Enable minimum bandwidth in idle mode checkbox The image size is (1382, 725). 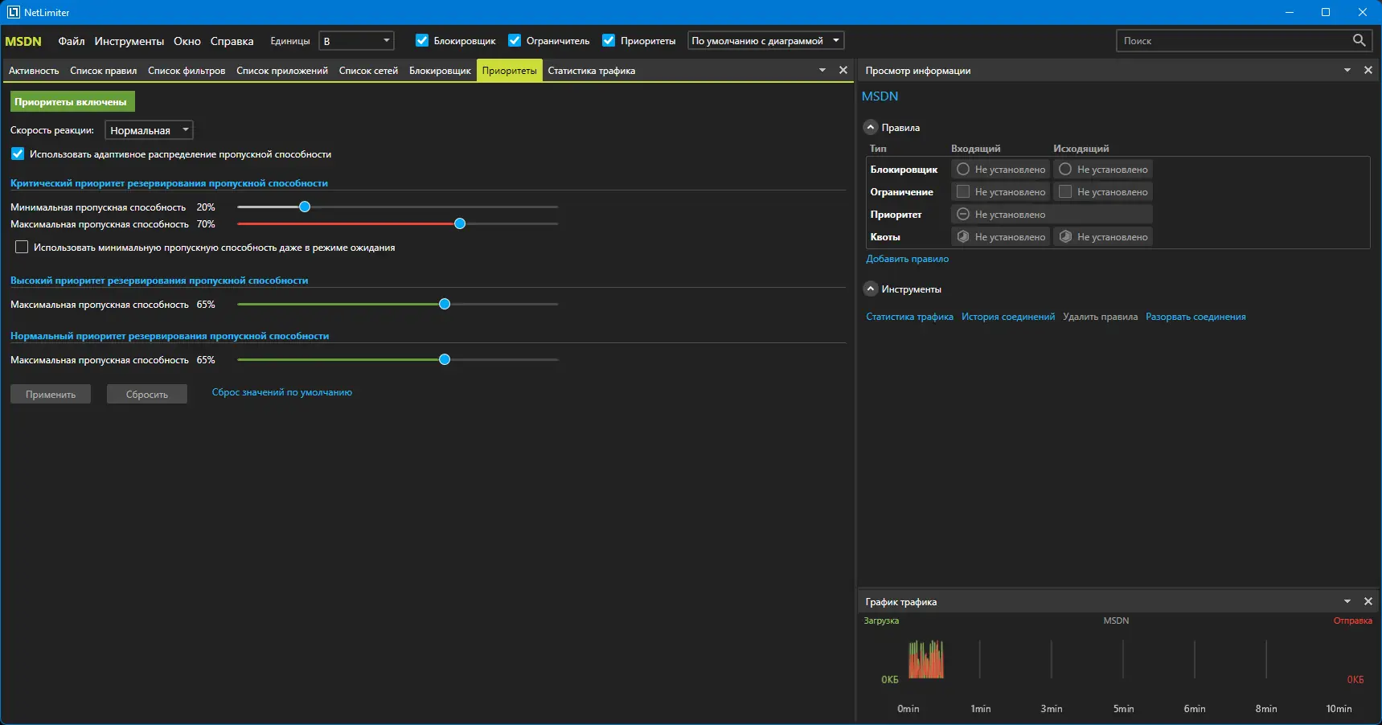click(22, 248)
